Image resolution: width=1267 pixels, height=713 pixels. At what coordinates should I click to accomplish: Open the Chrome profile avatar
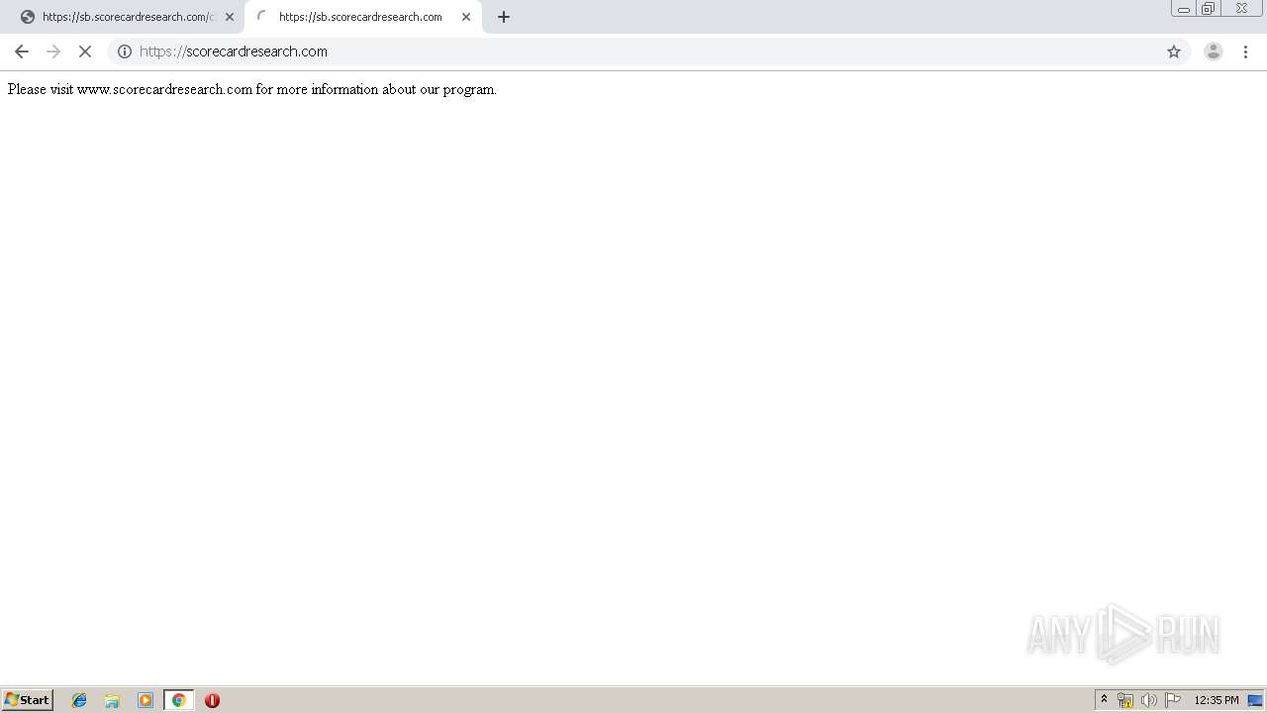tap(1214, 51)
